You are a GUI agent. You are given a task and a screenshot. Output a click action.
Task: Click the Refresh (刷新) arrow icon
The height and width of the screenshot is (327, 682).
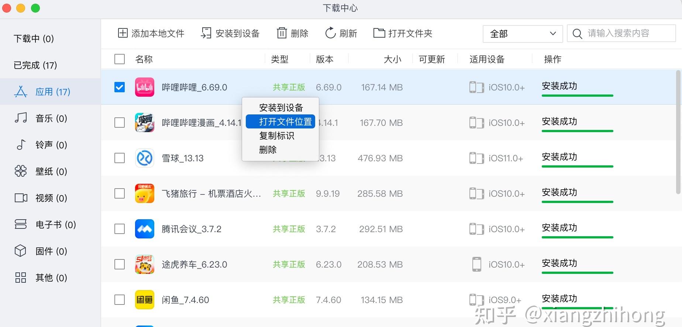330,33
